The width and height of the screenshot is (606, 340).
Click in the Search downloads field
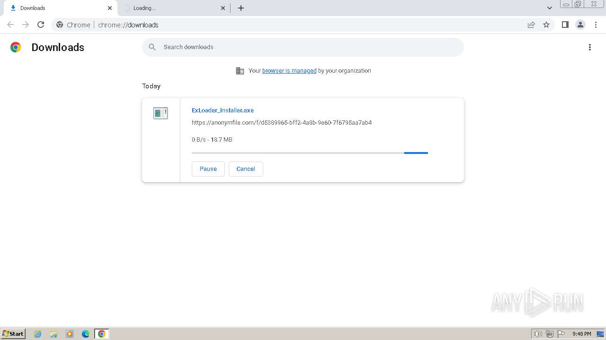point(303,47)
